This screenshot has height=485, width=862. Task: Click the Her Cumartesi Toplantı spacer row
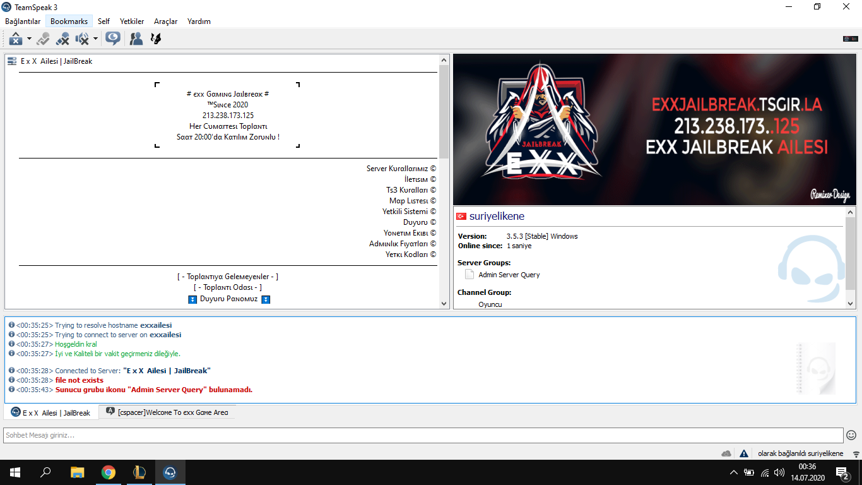228,126
